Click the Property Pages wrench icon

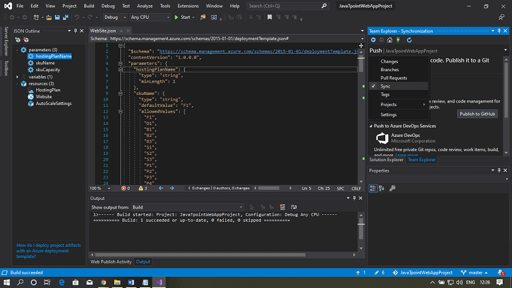[393, 188]
